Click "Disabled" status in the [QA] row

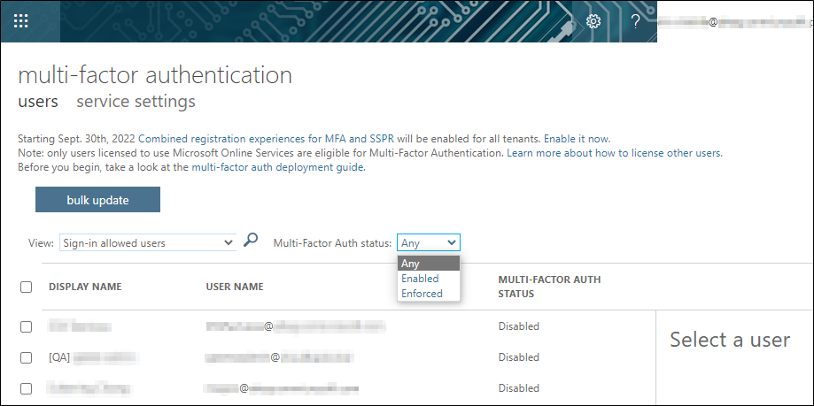(x=519, y=357)
